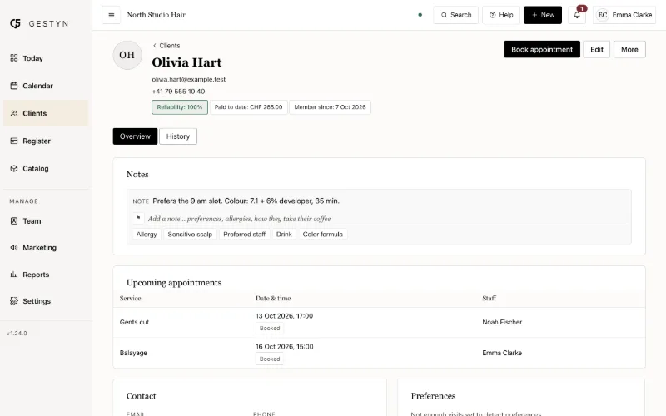Switch to the History tab

[178, 136]
